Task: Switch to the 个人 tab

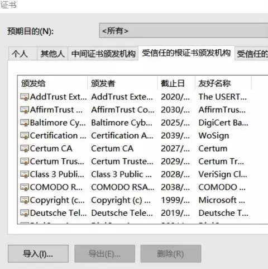Action: 22,54
